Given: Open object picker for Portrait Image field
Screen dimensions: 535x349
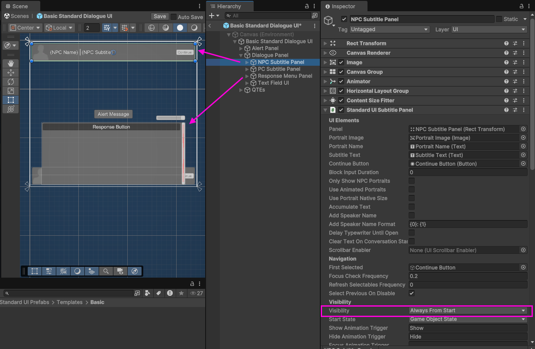Looking at the screenshot, I should point(523,138).
